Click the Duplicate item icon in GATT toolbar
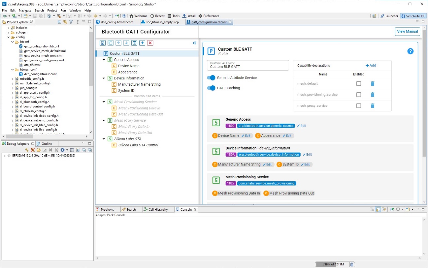Screen dimensions: 428x268 pos(111,43)
